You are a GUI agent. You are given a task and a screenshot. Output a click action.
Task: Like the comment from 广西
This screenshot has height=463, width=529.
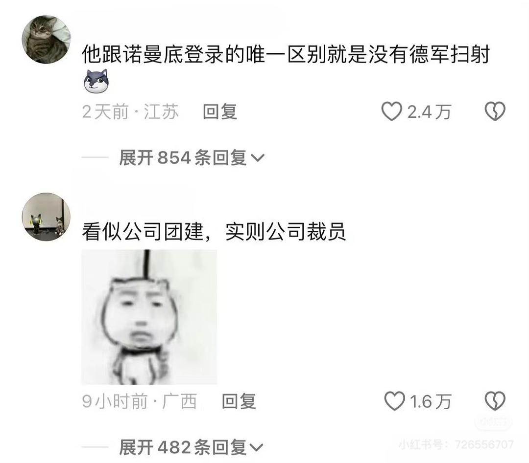point(394,401)
